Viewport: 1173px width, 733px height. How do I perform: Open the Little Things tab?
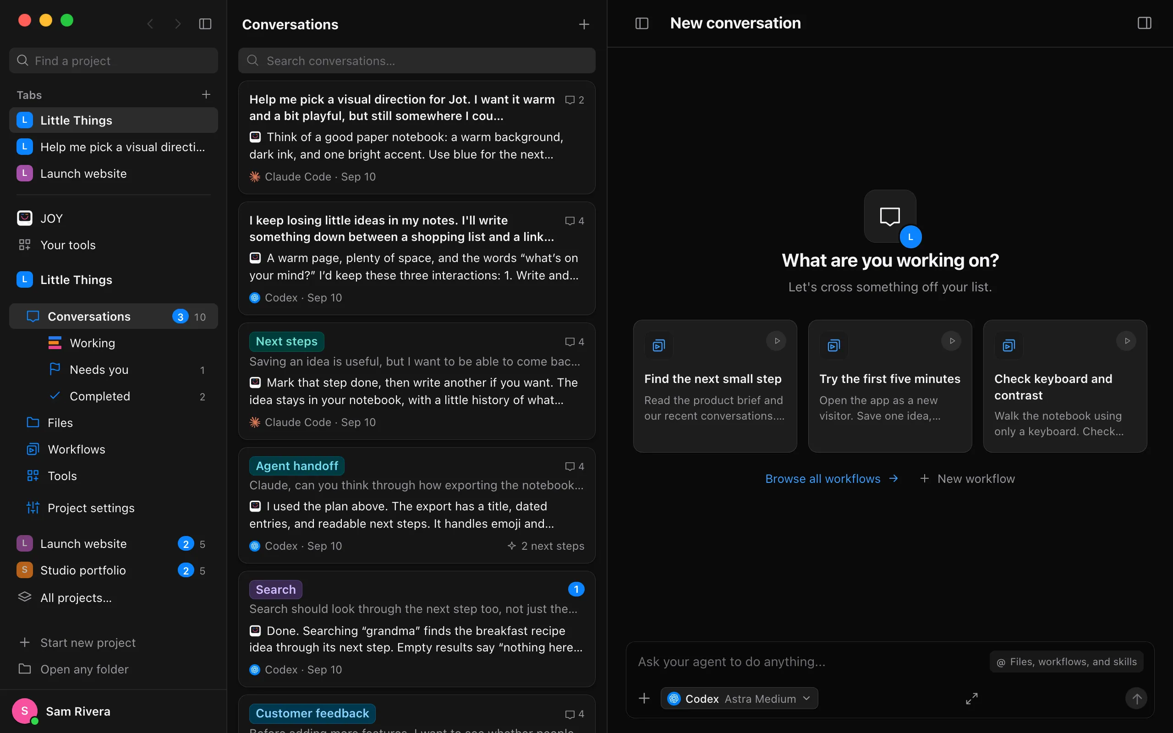click(114, 120)
